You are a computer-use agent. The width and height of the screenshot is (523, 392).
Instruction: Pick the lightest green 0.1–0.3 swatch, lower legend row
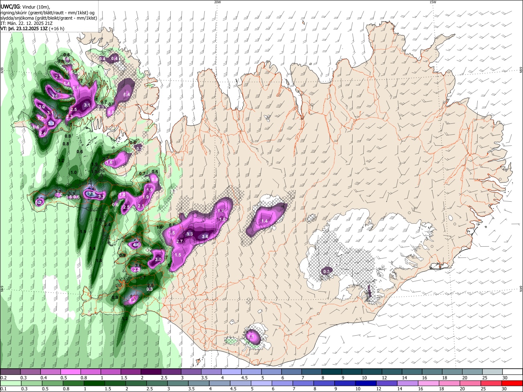click(11, 383)
